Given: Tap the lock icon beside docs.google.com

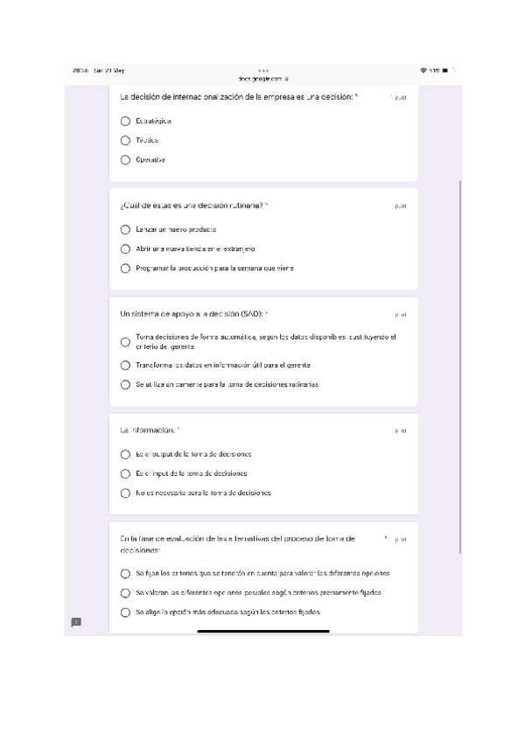Looking at the screenshot, I should pyautogui.click(x=287, y=79).
